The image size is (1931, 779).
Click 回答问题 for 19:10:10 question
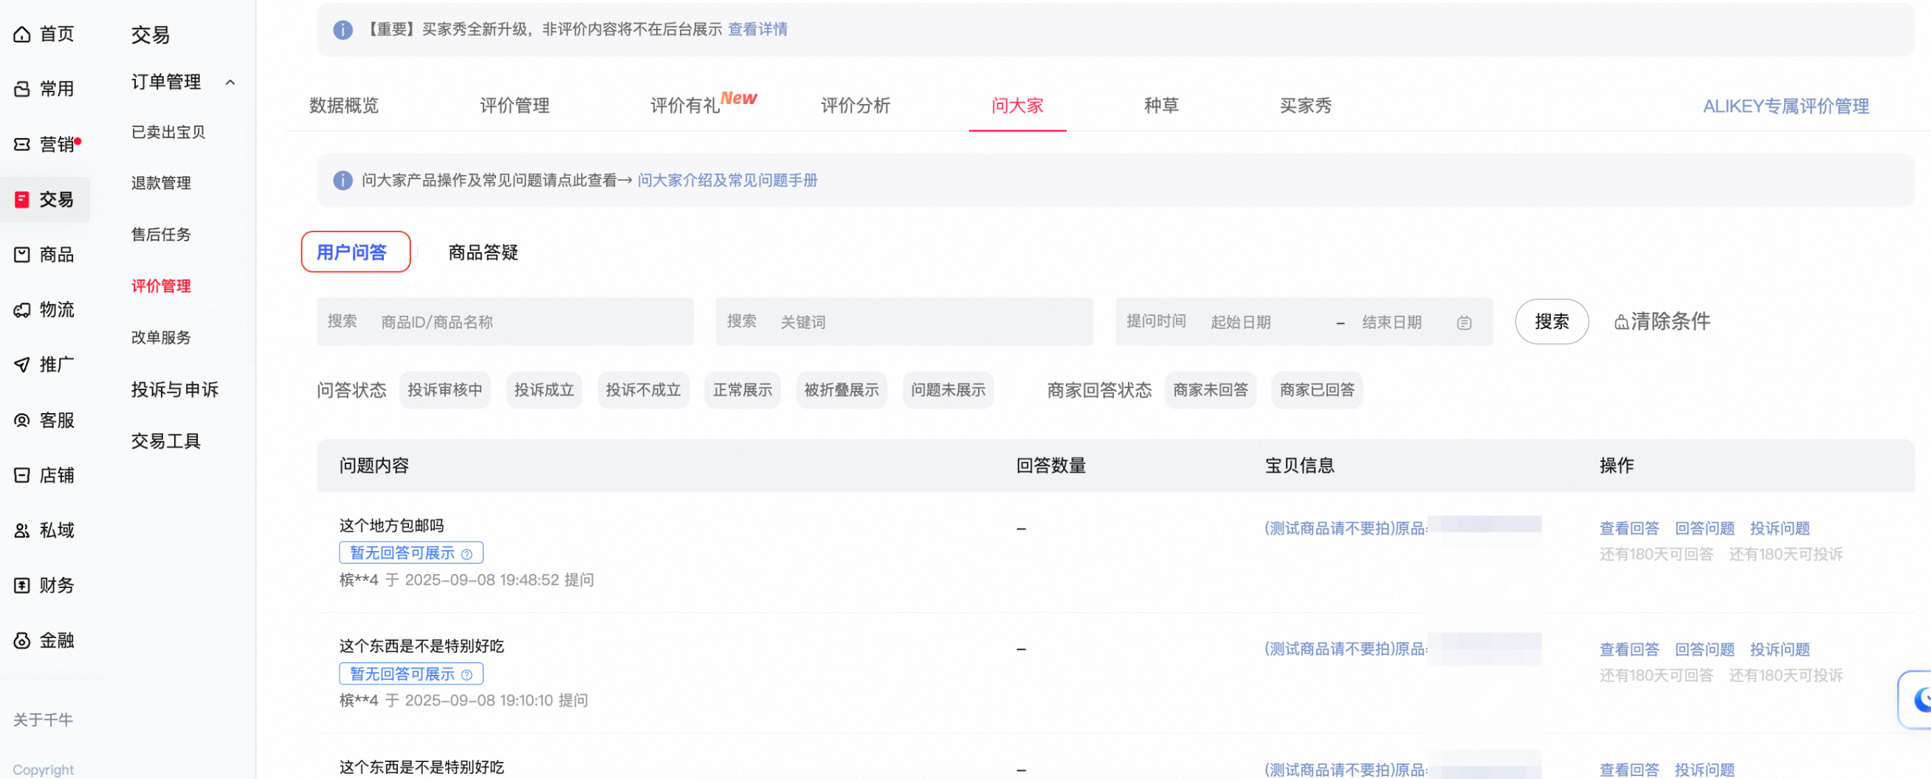(1704, 650)
